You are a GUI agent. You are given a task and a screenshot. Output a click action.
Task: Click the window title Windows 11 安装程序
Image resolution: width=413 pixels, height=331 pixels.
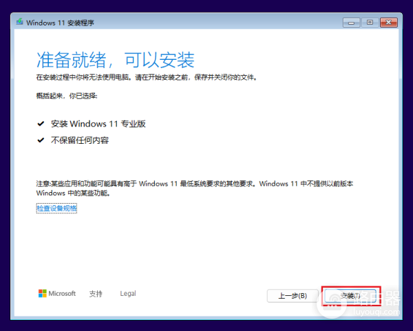pos(60,23)
